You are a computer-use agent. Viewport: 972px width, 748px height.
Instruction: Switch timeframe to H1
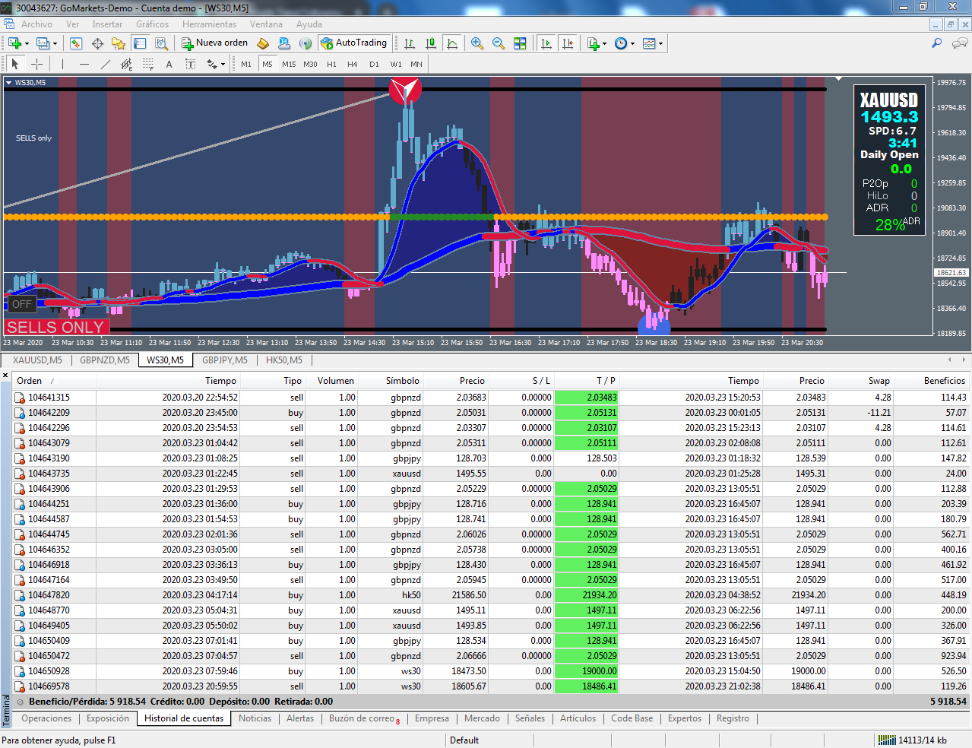click(331, 64)
